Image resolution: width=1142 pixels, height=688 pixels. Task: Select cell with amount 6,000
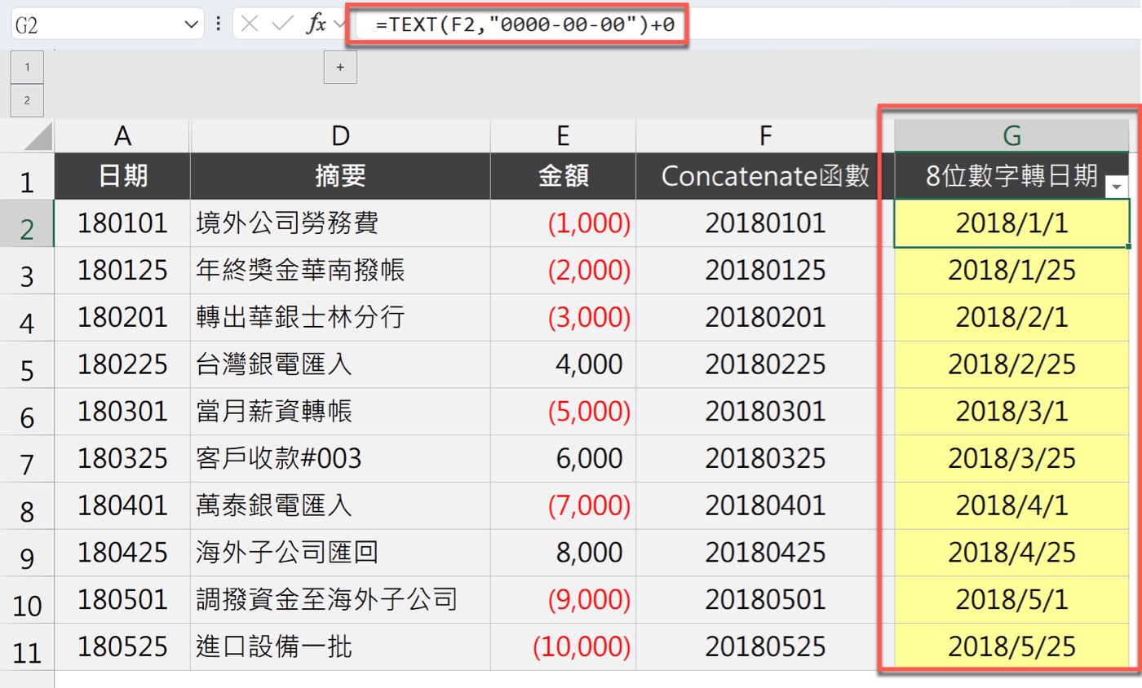tap(563, 459)
